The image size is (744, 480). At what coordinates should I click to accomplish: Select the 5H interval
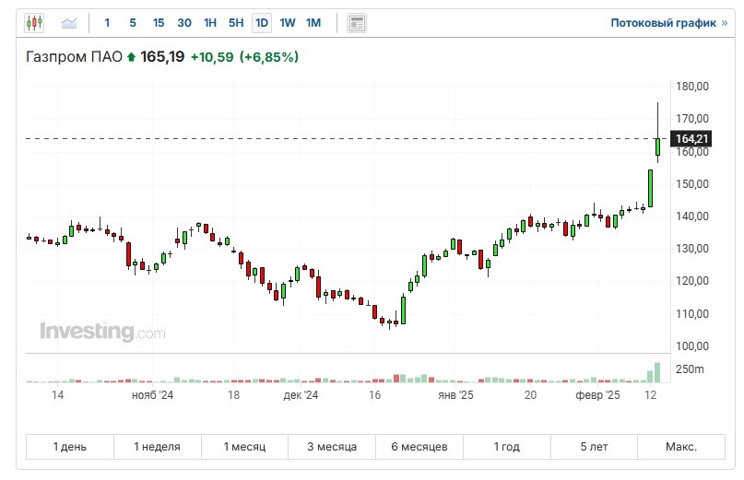[236, 23]
